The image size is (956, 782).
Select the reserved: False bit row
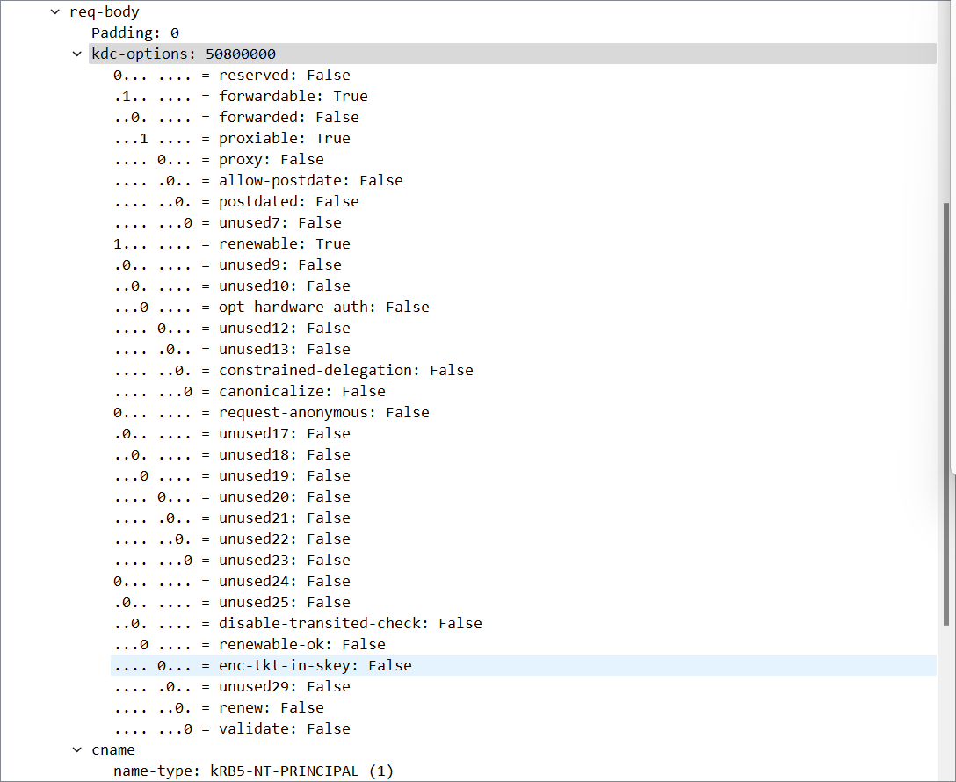click(x=231, y=76)
